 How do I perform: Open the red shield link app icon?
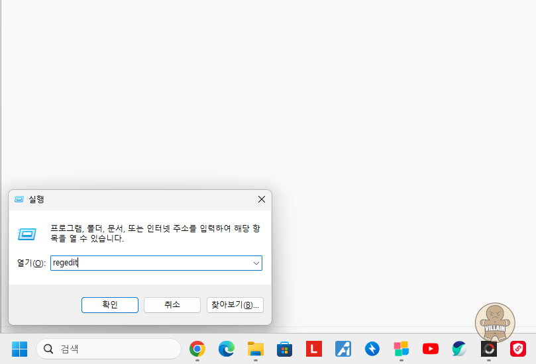[x=518, y=349]
